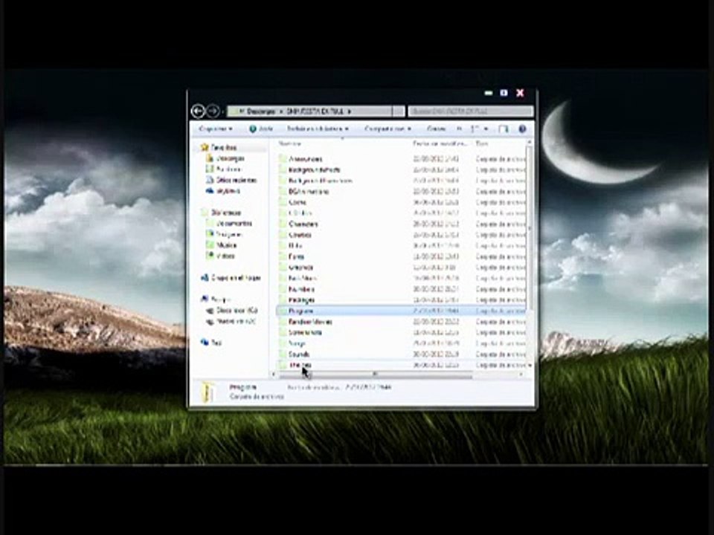Sort by the Tipo column header
The height and width of the screenshot is (535, 714).
pyautogui.click(x=482, y=143)
